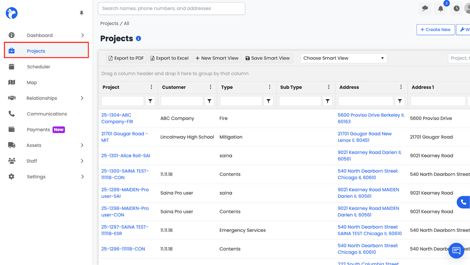
Task: Open address 21701 Gougar Road New Lenox
Action: click(365, 137)
